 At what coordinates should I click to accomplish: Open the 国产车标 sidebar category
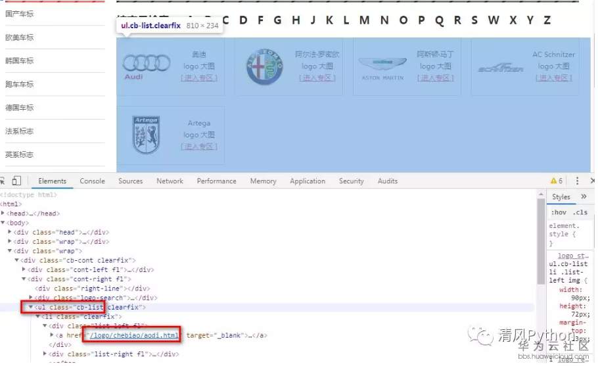pos(20,14)
